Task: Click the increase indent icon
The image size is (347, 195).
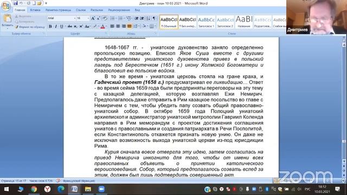Action: 142,18
